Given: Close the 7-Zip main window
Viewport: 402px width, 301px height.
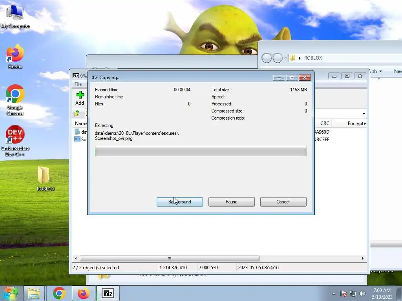Looking at the screenshot, I should point(360,76).
